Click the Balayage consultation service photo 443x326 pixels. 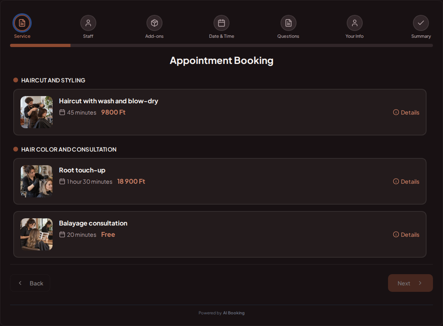pyautogui.click(x=37, y=234)
